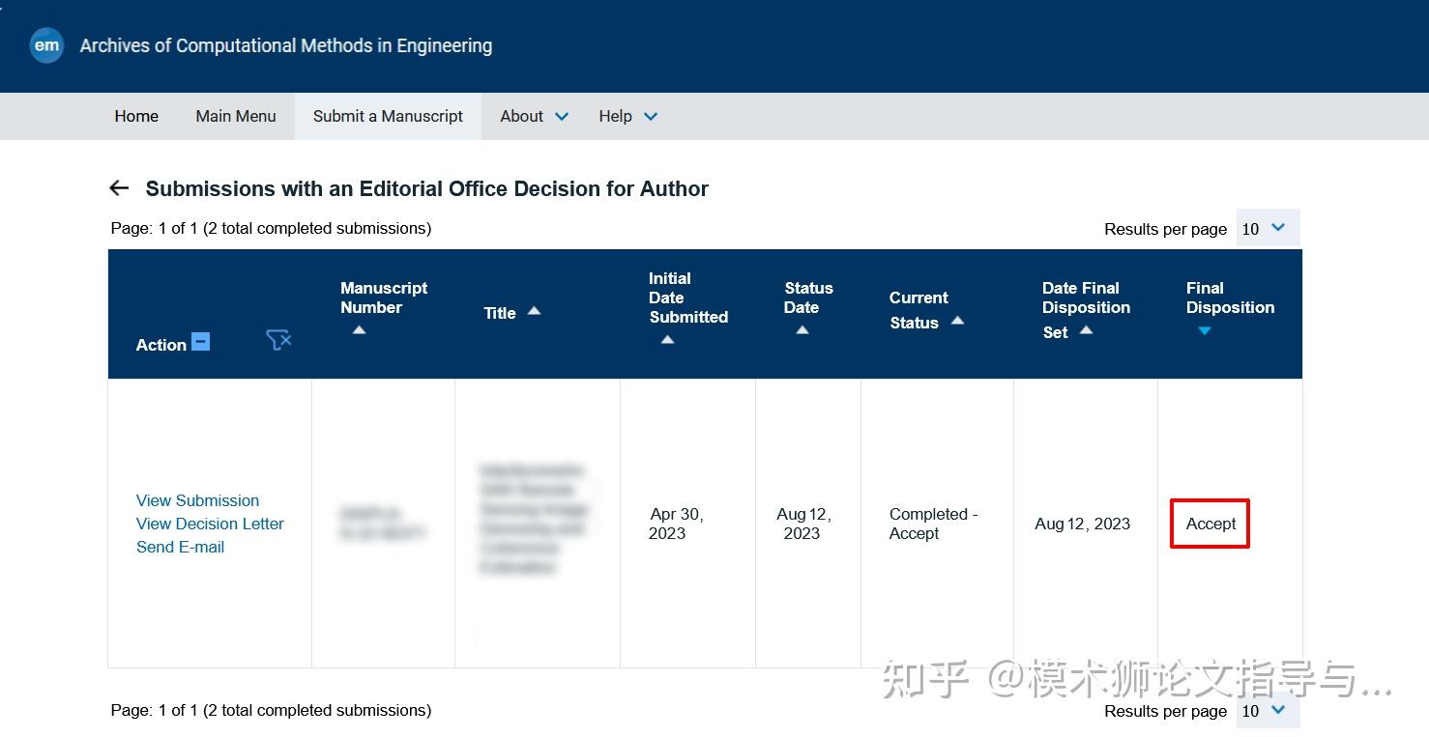Click the Send E-mail link
This screenshot has height=737, width=1429.
pyautogui.click(x=180, y=547)
